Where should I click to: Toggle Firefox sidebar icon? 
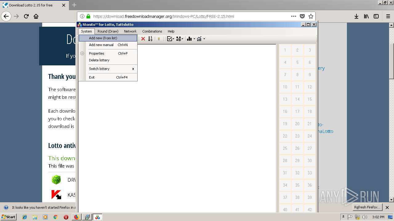click(376, 16)
